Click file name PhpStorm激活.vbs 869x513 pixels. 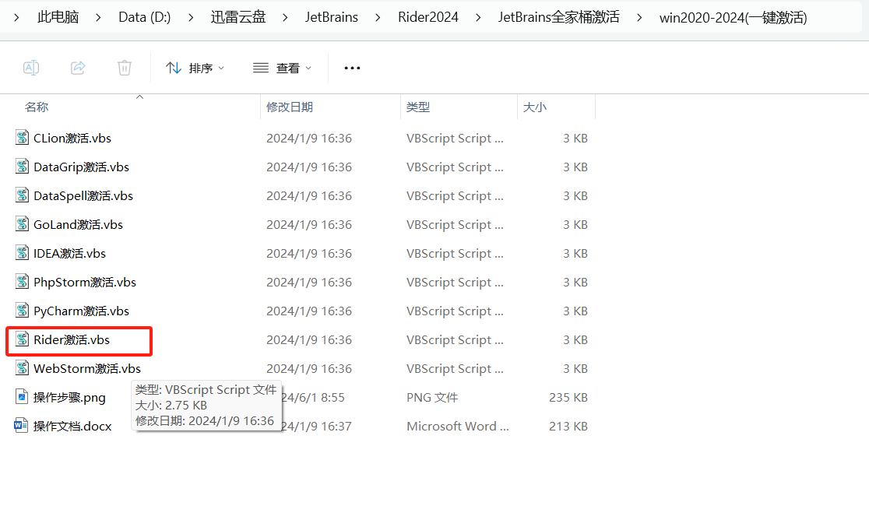(x=85, y=282)
